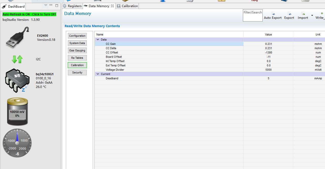325x169 pixels.
Task: Collapse the Data group
Action: pyautogui.click(x=98, y=40)
